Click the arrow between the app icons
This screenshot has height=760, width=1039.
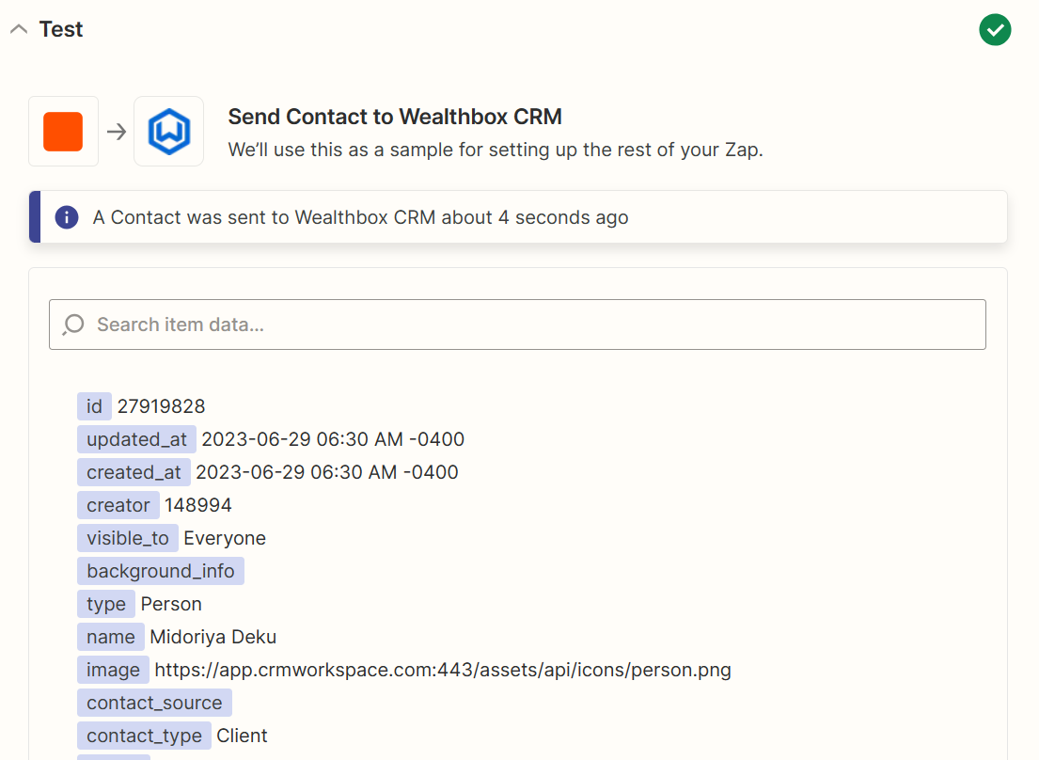pyautogui.click(x=116, y=132)
